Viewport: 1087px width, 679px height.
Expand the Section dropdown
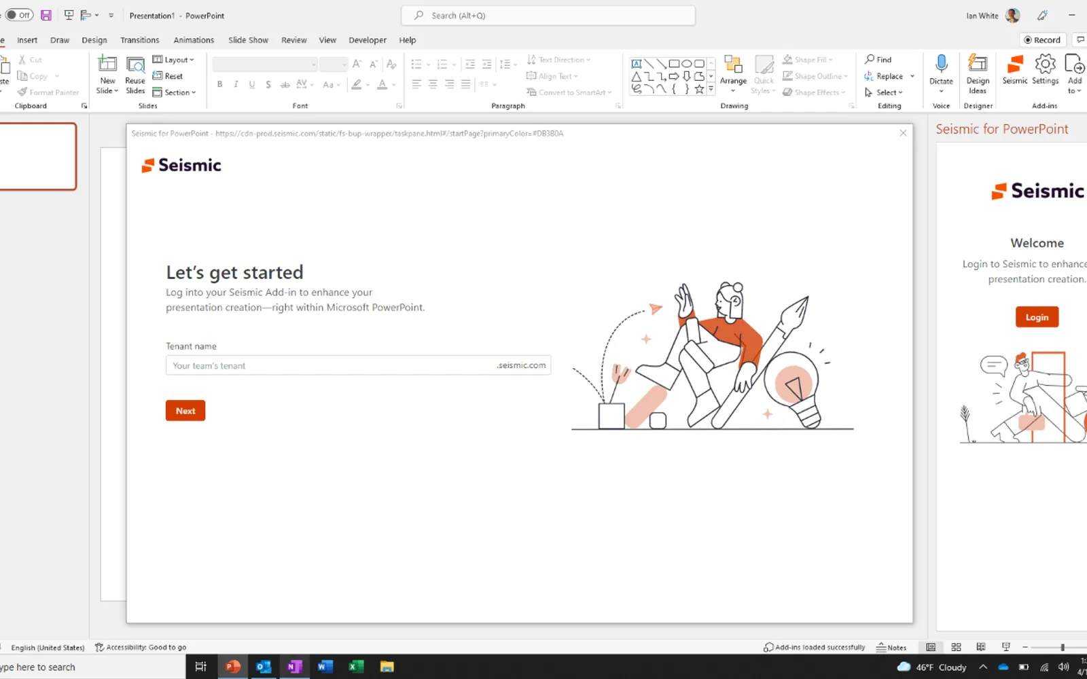tap(175, 92)
